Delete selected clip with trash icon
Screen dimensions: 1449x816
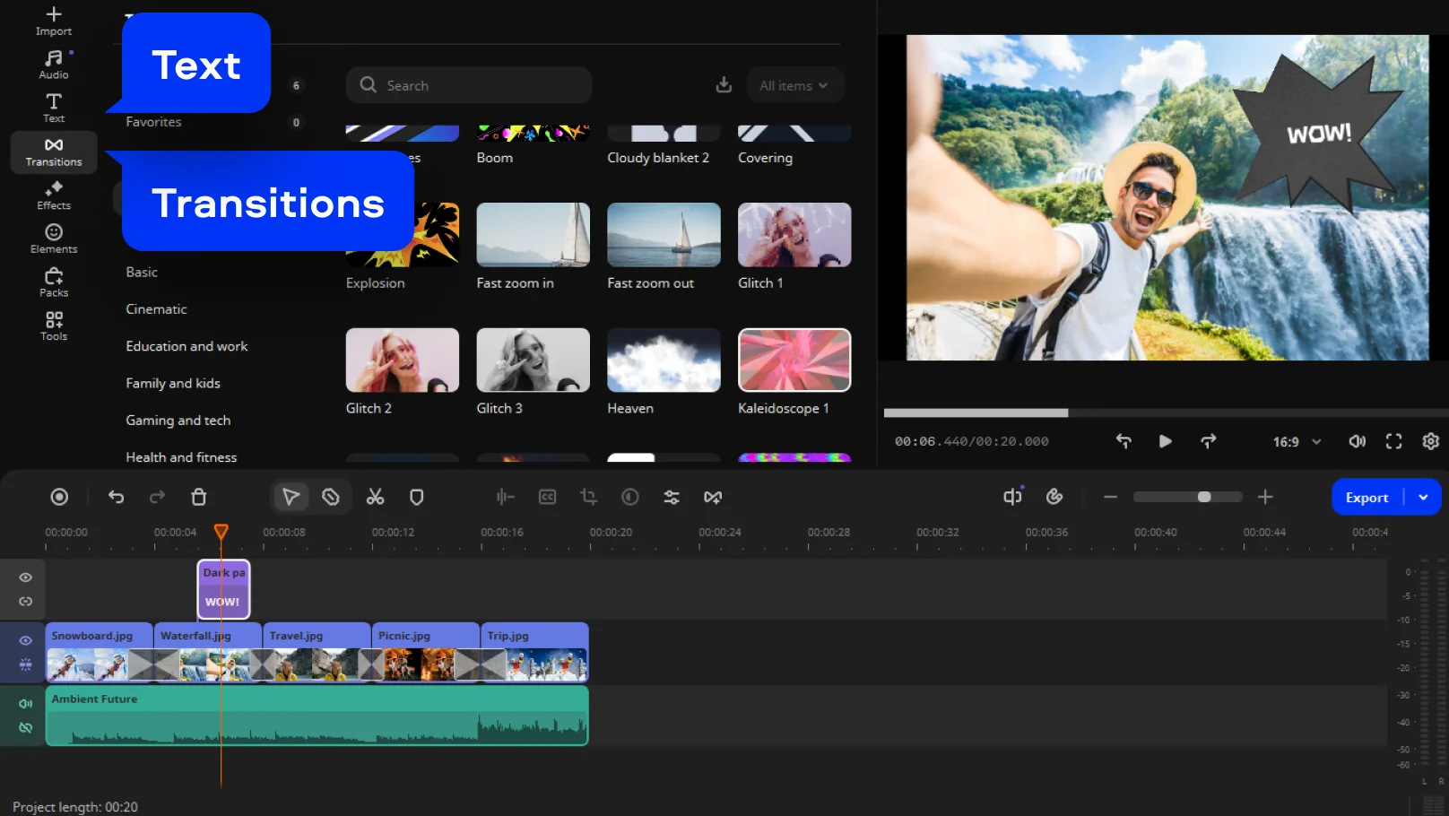point(199,497)
